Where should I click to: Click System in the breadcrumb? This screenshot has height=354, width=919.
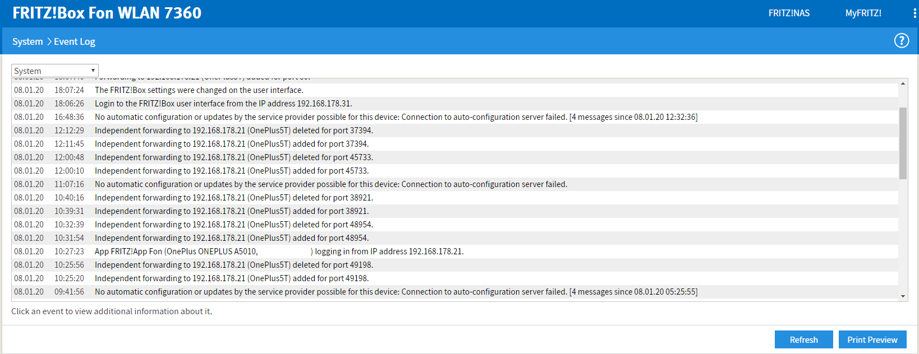27,41
